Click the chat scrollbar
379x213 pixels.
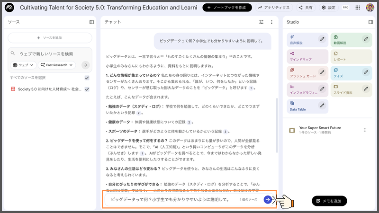click(x=277, y=125)
